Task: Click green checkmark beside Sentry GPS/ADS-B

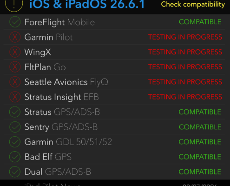Action: [x=15, y=127]
